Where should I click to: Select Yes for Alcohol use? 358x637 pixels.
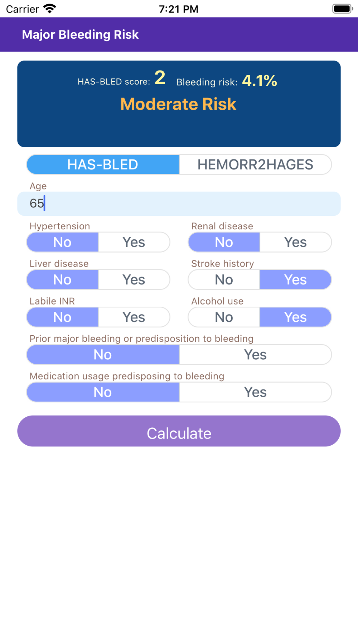296,317
